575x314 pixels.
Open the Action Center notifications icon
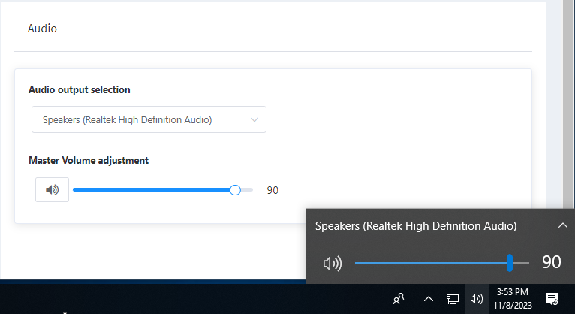551,299
